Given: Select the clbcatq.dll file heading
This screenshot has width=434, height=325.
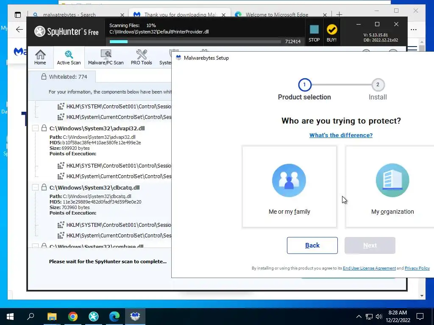Looking at the screenshot, I should [x=95, y=187].
